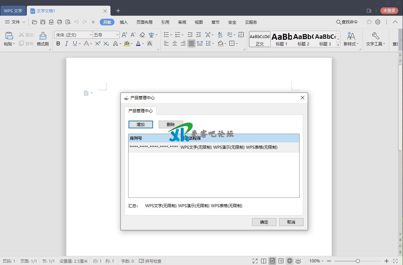The height and width of the screenshot is (265, 403).
Task: Click the export to PDF icon
Action: click(x=51, y=22)
